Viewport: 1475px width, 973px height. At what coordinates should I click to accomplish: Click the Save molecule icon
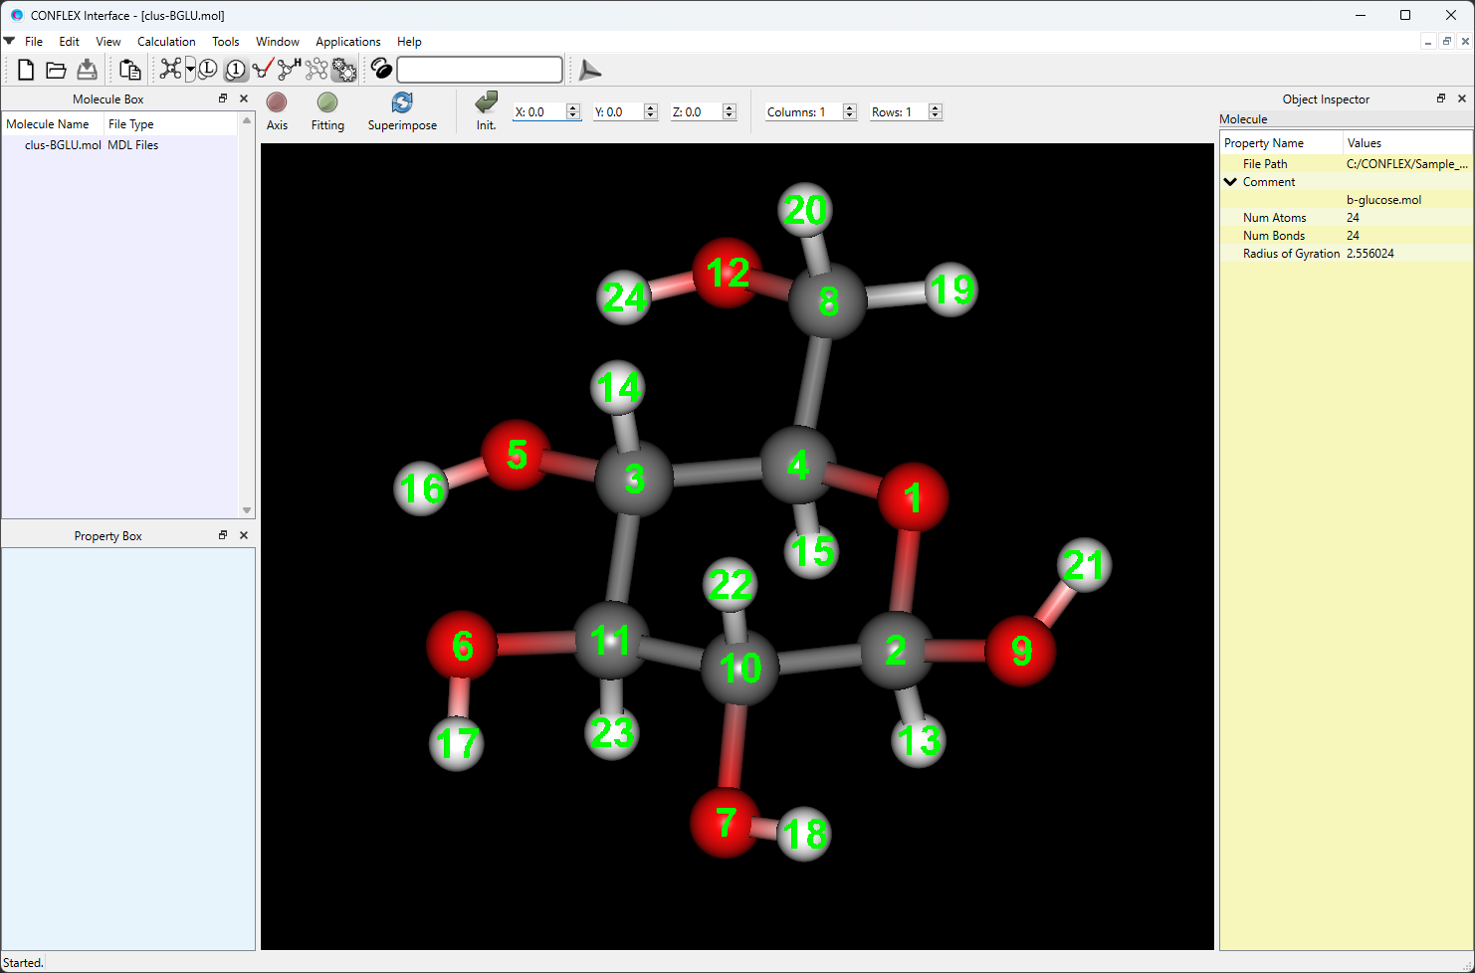87,70
